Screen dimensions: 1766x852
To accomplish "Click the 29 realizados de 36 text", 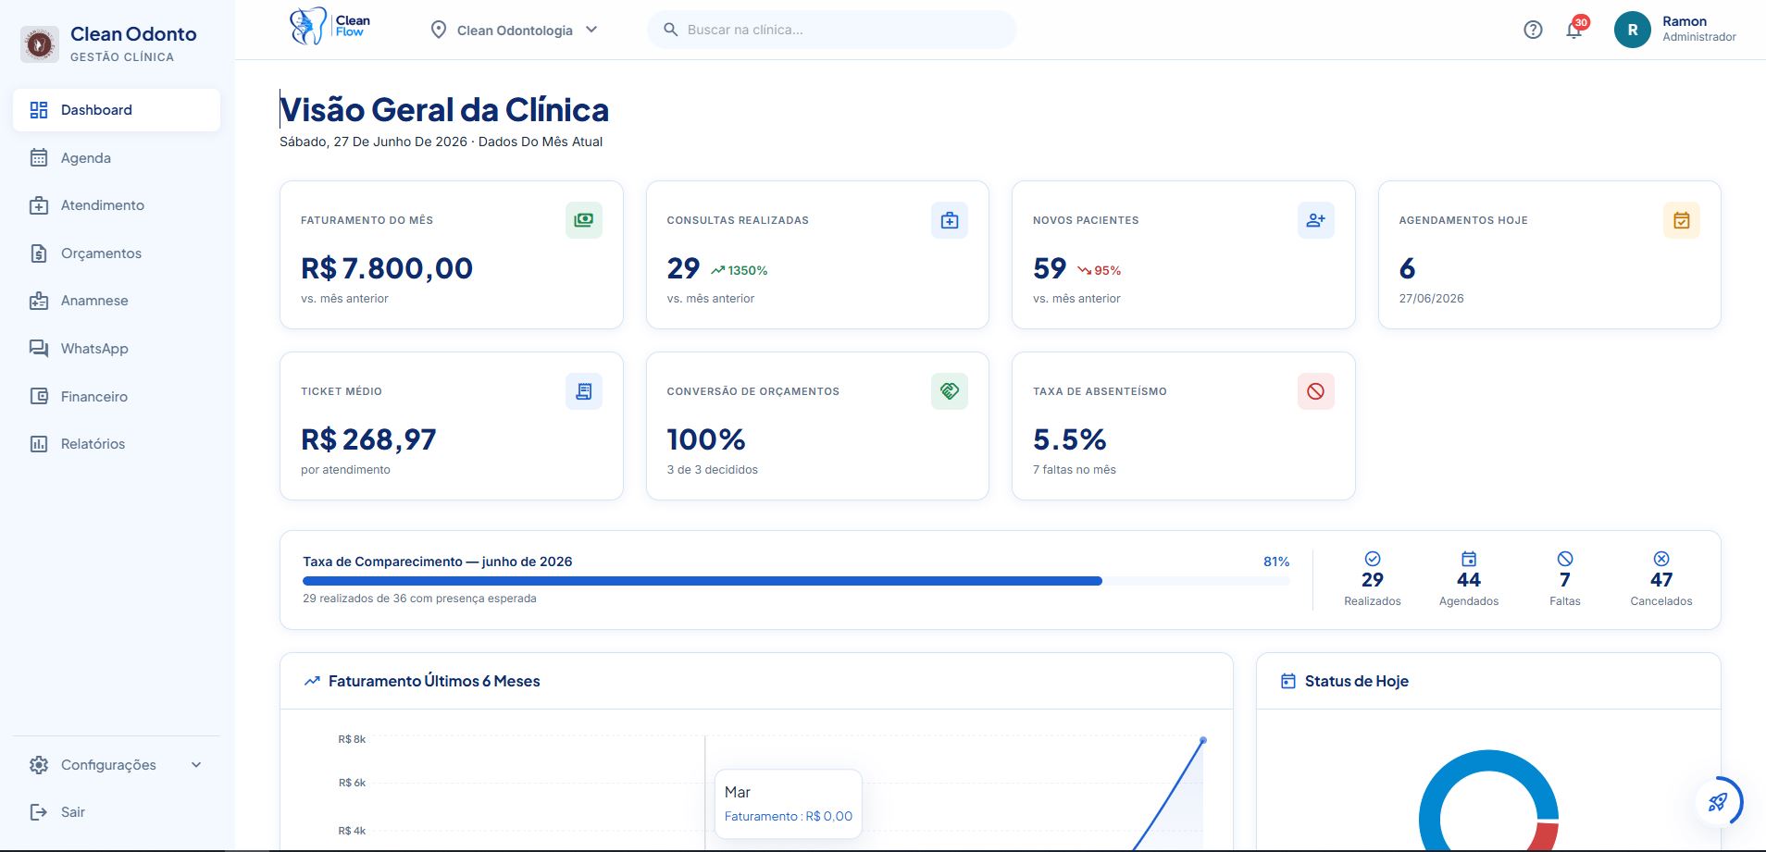I will coord(419,599).
